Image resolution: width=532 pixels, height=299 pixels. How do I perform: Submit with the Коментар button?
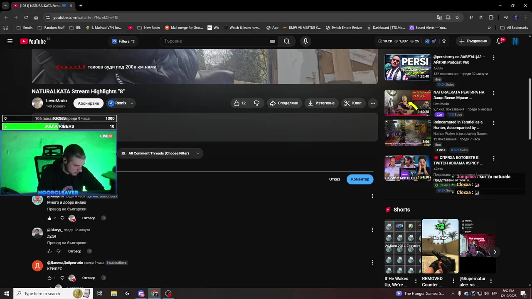point(360,179)
